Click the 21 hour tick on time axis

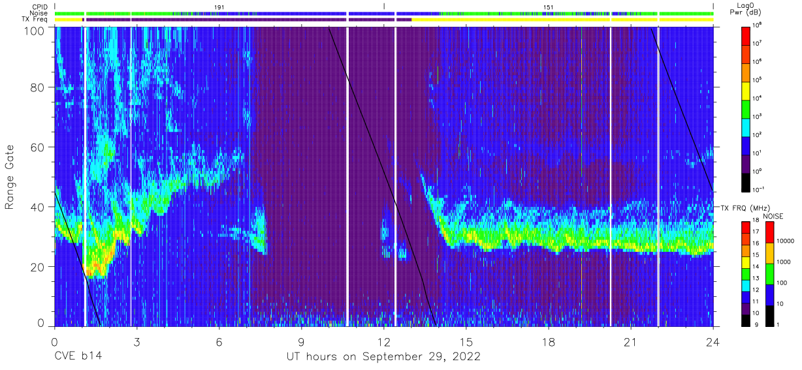(x=631, y=341)
